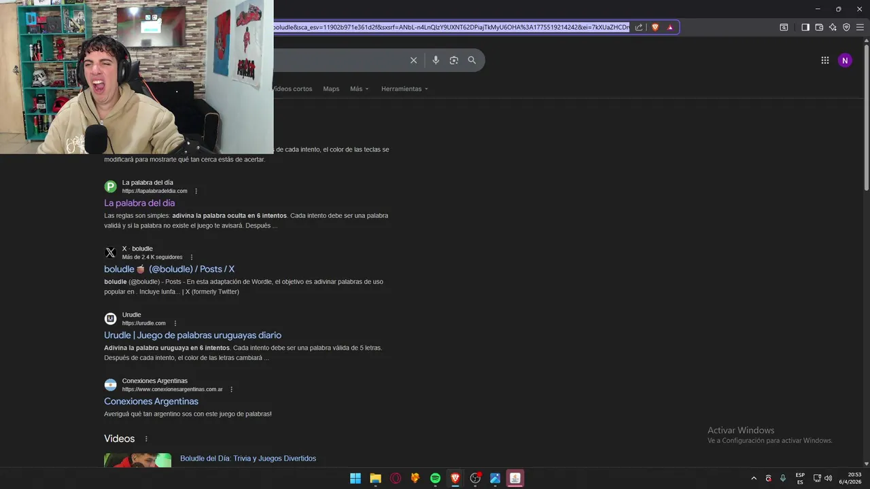Start voice search with microphone icon
Image resolution: width=870 pixels, height=489 pixels.
436,60
